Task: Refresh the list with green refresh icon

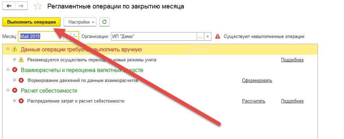Action: coord(105,22)
